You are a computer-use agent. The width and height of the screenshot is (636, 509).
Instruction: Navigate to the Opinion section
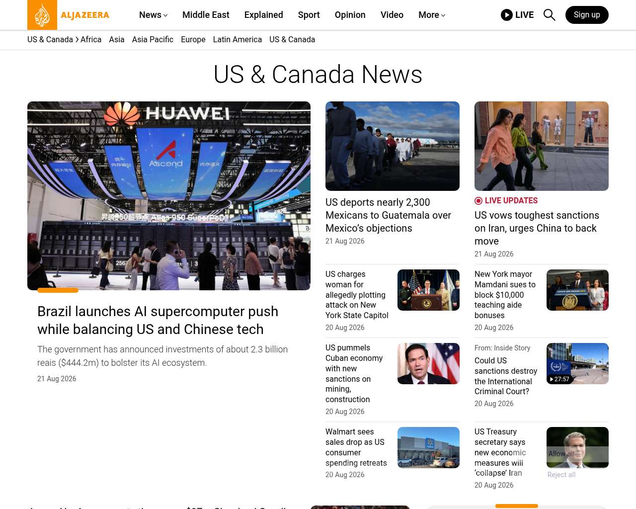pyautogui.click(x=350, y=15)
